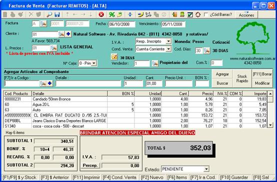This screenshot has width=277, height=182.
Task: Click the red circle cancel icon
Action: coord(101,14)
